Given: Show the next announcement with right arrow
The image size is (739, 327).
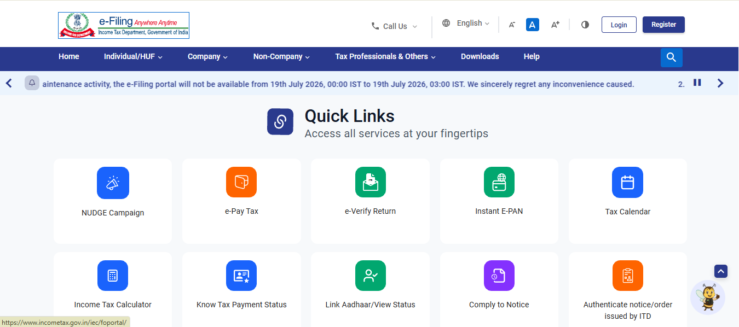Looking at the screenshot, I should point(720,83).
